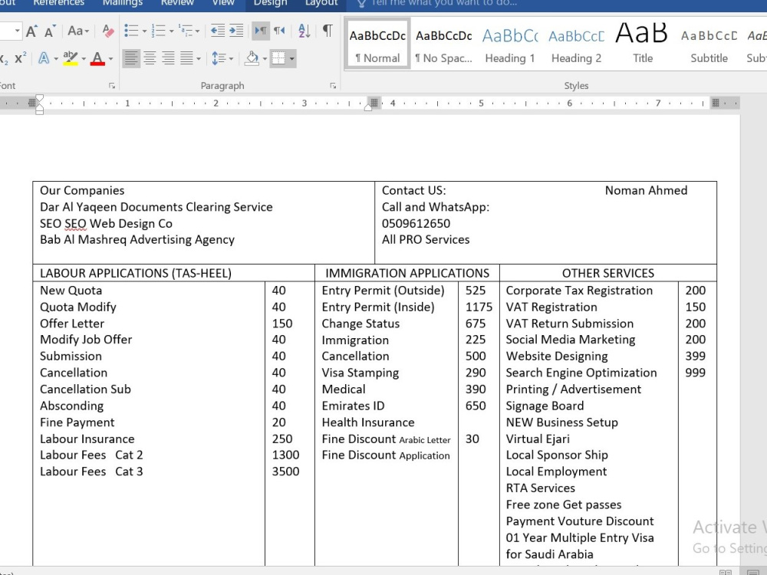This screenshot has height=575, width=767.
Task: Click the OTHER SERVICES header cell
Action: (x=607, y=273)
